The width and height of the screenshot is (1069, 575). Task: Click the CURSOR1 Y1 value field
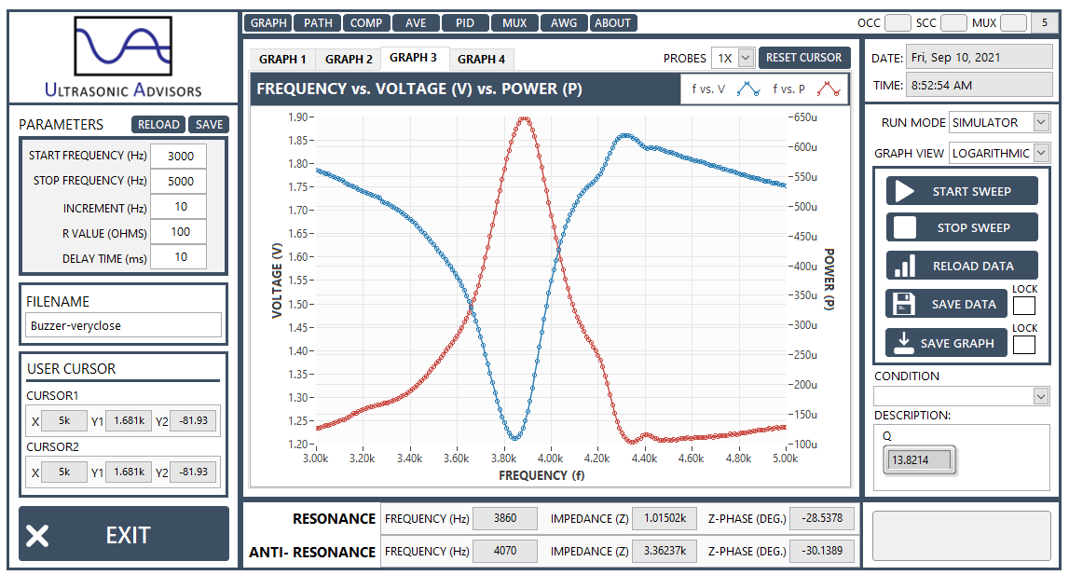[129, 421]
